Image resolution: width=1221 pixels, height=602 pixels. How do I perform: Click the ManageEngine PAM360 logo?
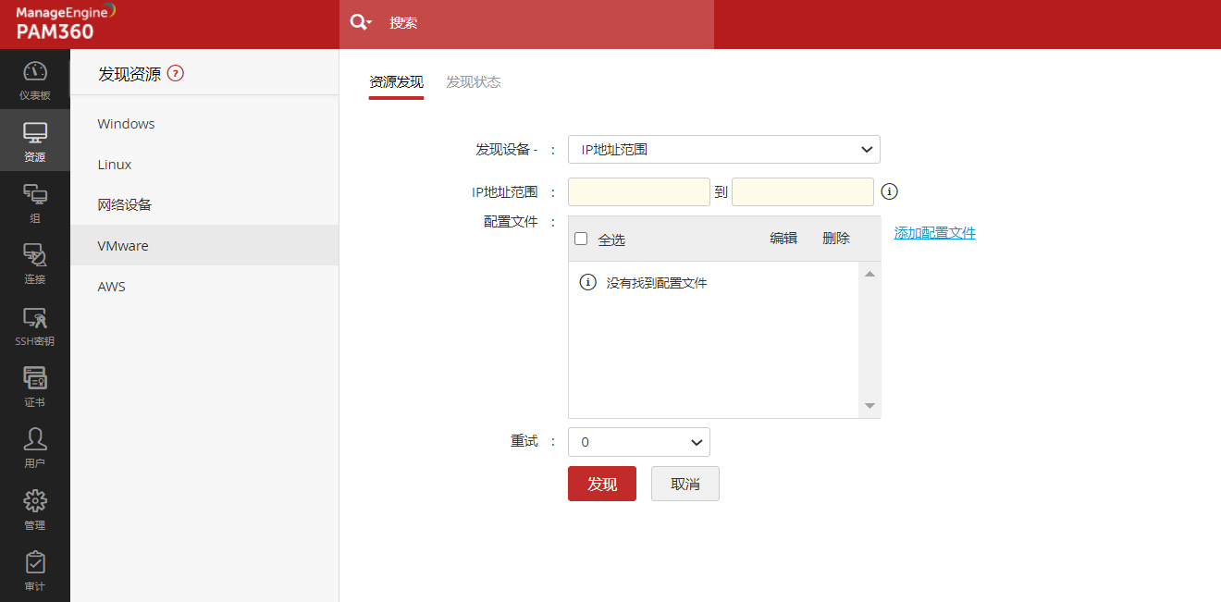click(65, 22)
